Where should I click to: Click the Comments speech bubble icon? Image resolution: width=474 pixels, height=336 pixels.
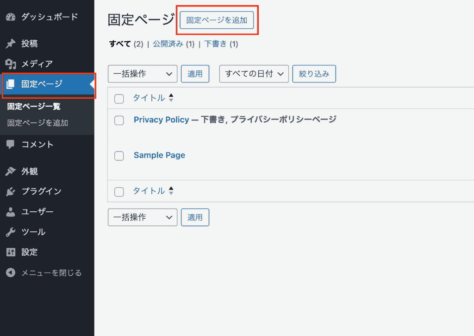[11, 145]
